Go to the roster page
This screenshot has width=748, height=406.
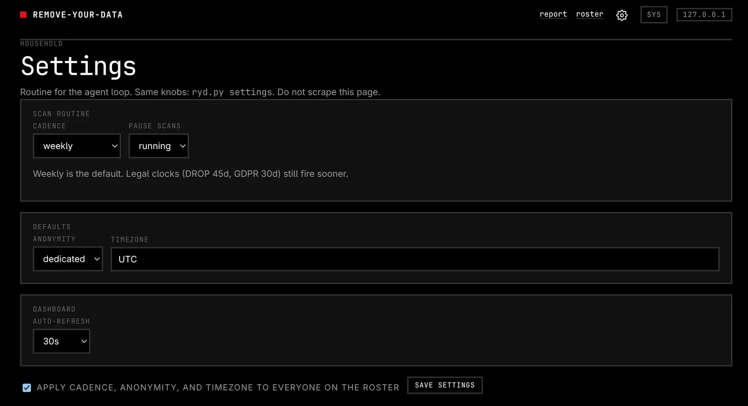590,14
